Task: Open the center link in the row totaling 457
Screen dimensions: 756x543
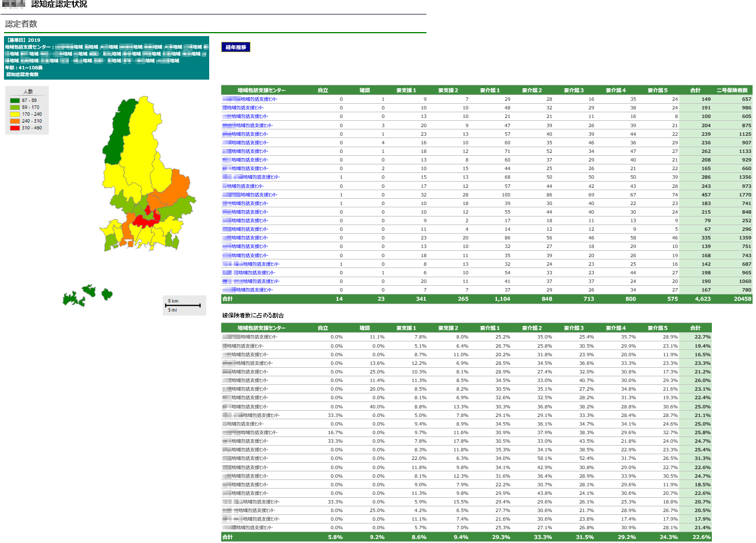Action: coord(250,195)
